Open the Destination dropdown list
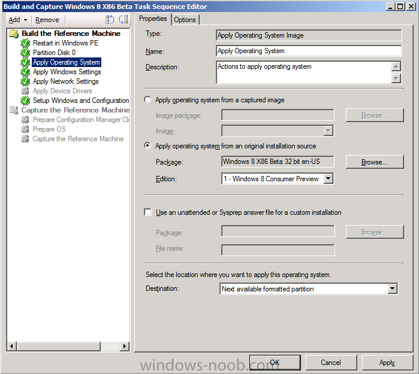Viewport: 419px width, 374px height. click(x=392, y=288)
